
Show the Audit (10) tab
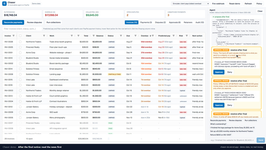200,22
